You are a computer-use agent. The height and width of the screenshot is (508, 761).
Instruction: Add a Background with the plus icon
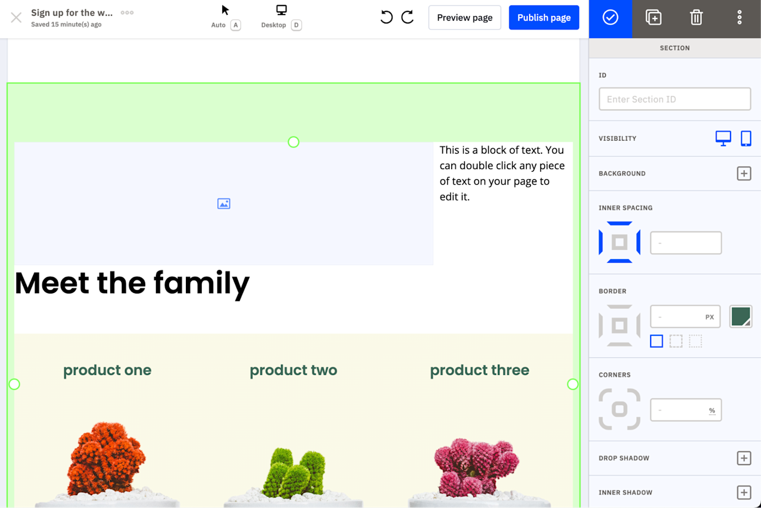744,174
